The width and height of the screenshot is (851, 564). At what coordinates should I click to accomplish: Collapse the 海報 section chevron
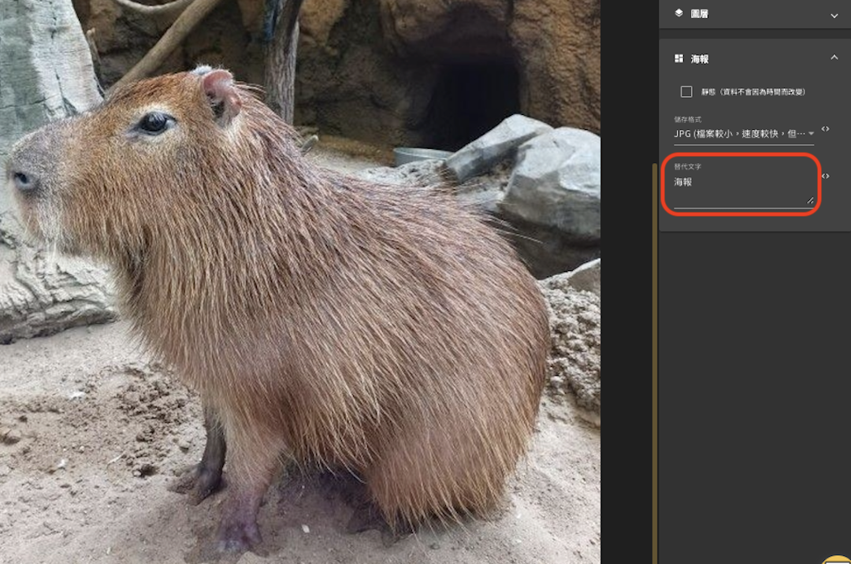point(834,58)
